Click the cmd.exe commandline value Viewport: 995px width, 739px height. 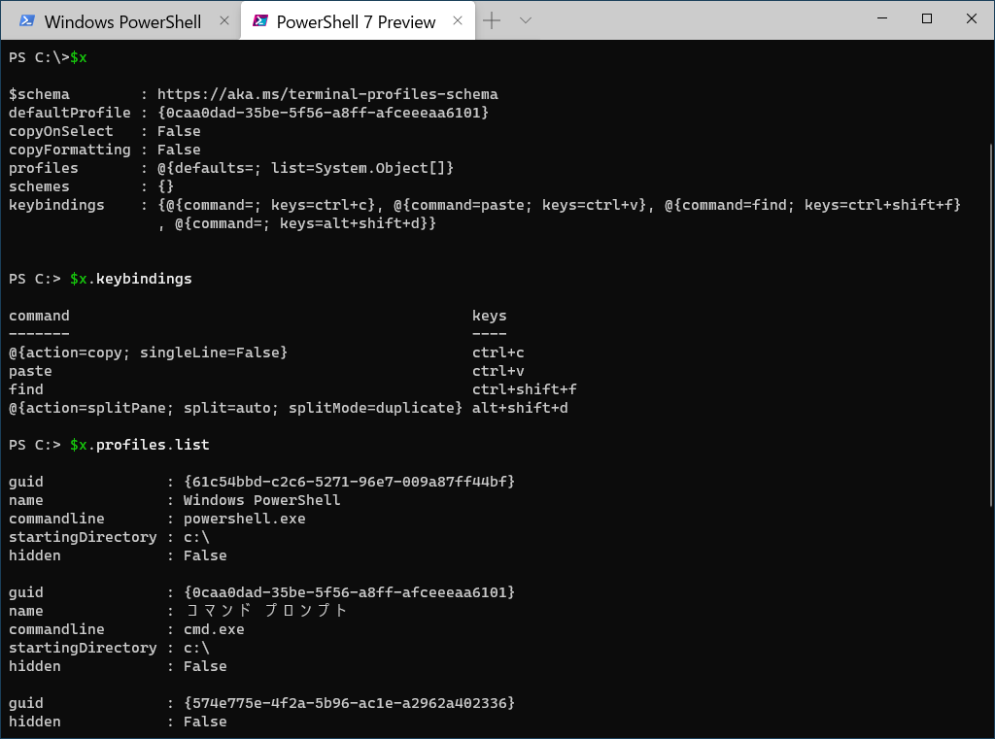tap(214, 629)
